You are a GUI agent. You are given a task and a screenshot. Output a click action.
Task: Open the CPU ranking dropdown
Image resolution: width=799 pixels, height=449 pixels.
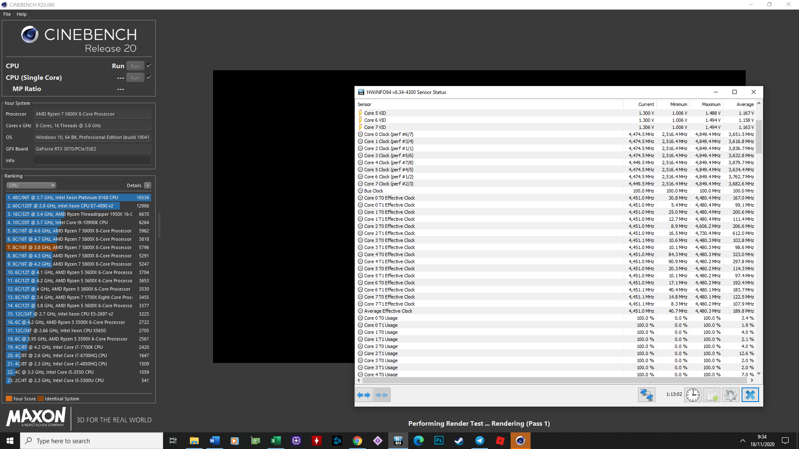click(x=31, y=185)
